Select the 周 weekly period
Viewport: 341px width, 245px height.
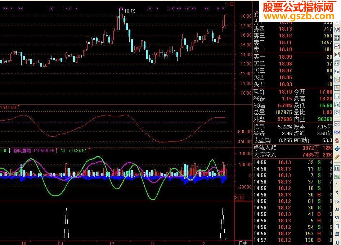point(337,234)
